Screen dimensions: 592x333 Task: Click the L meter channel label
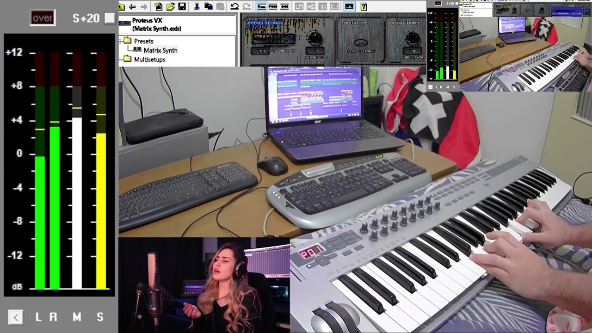[39, 317]
